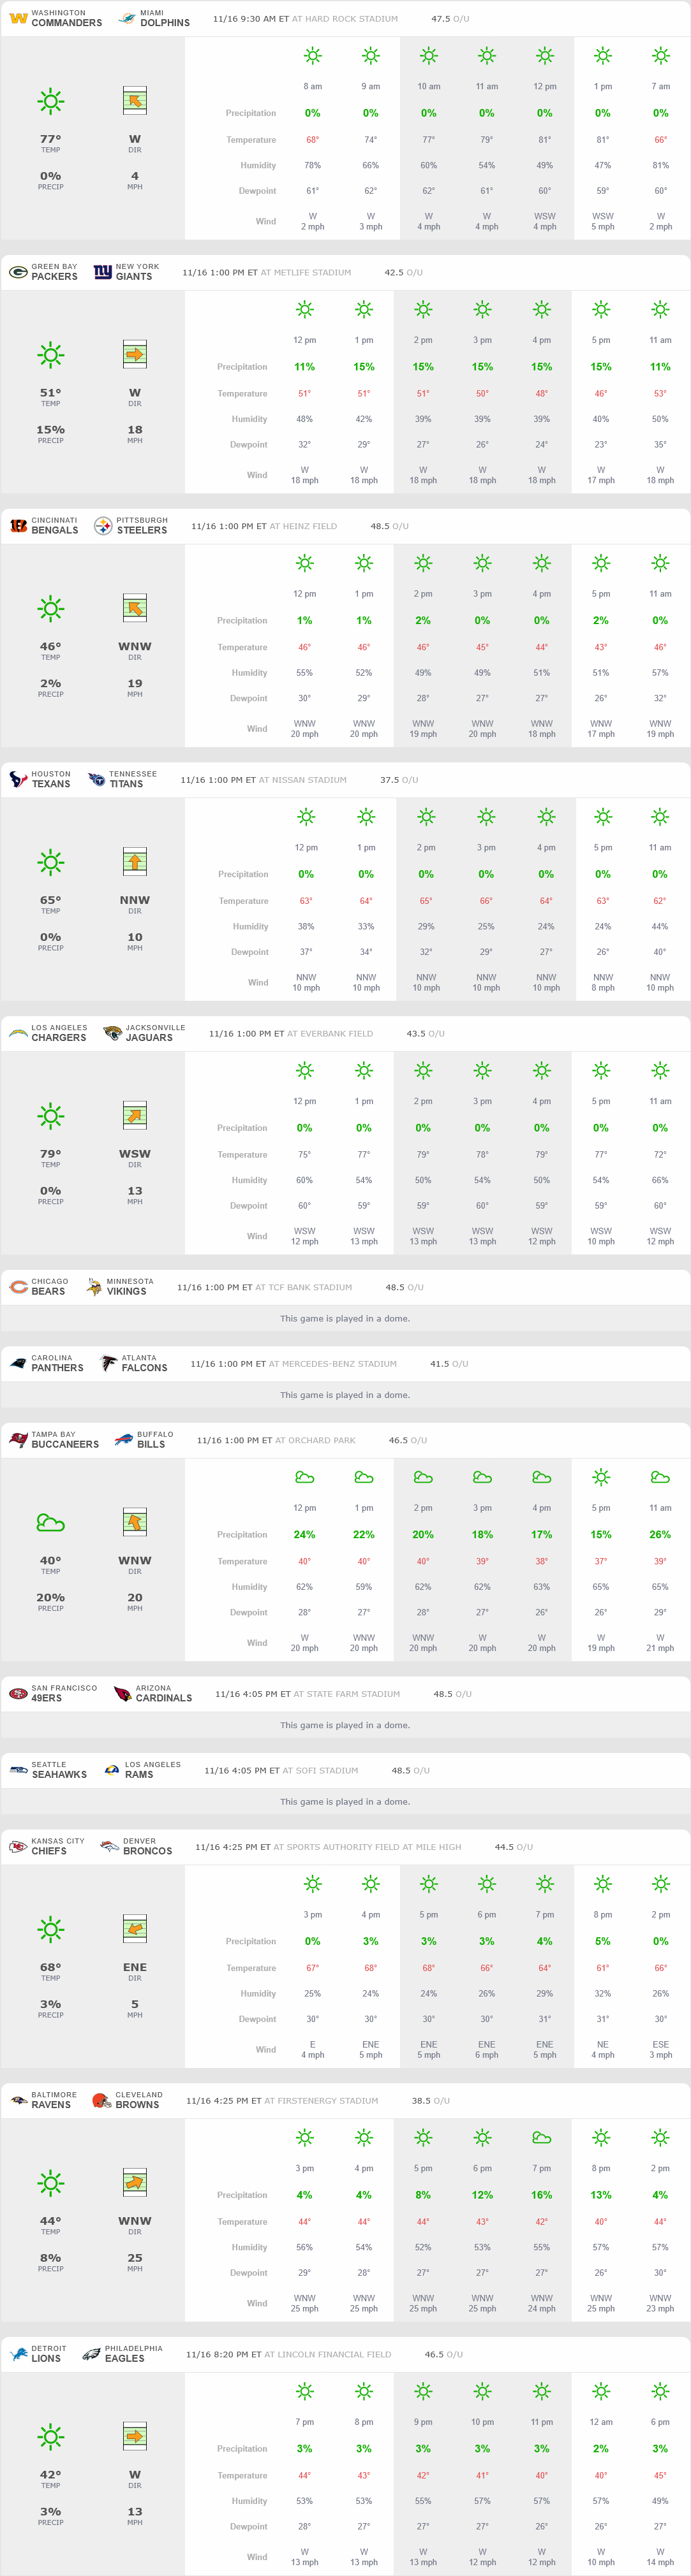691x2576 pixels.
Task: Click the Miami Dolphins logo
Action: (x=127, y=18)
